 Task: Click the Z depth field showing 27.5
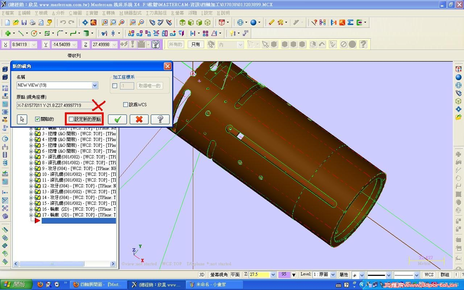pos(259,275)
